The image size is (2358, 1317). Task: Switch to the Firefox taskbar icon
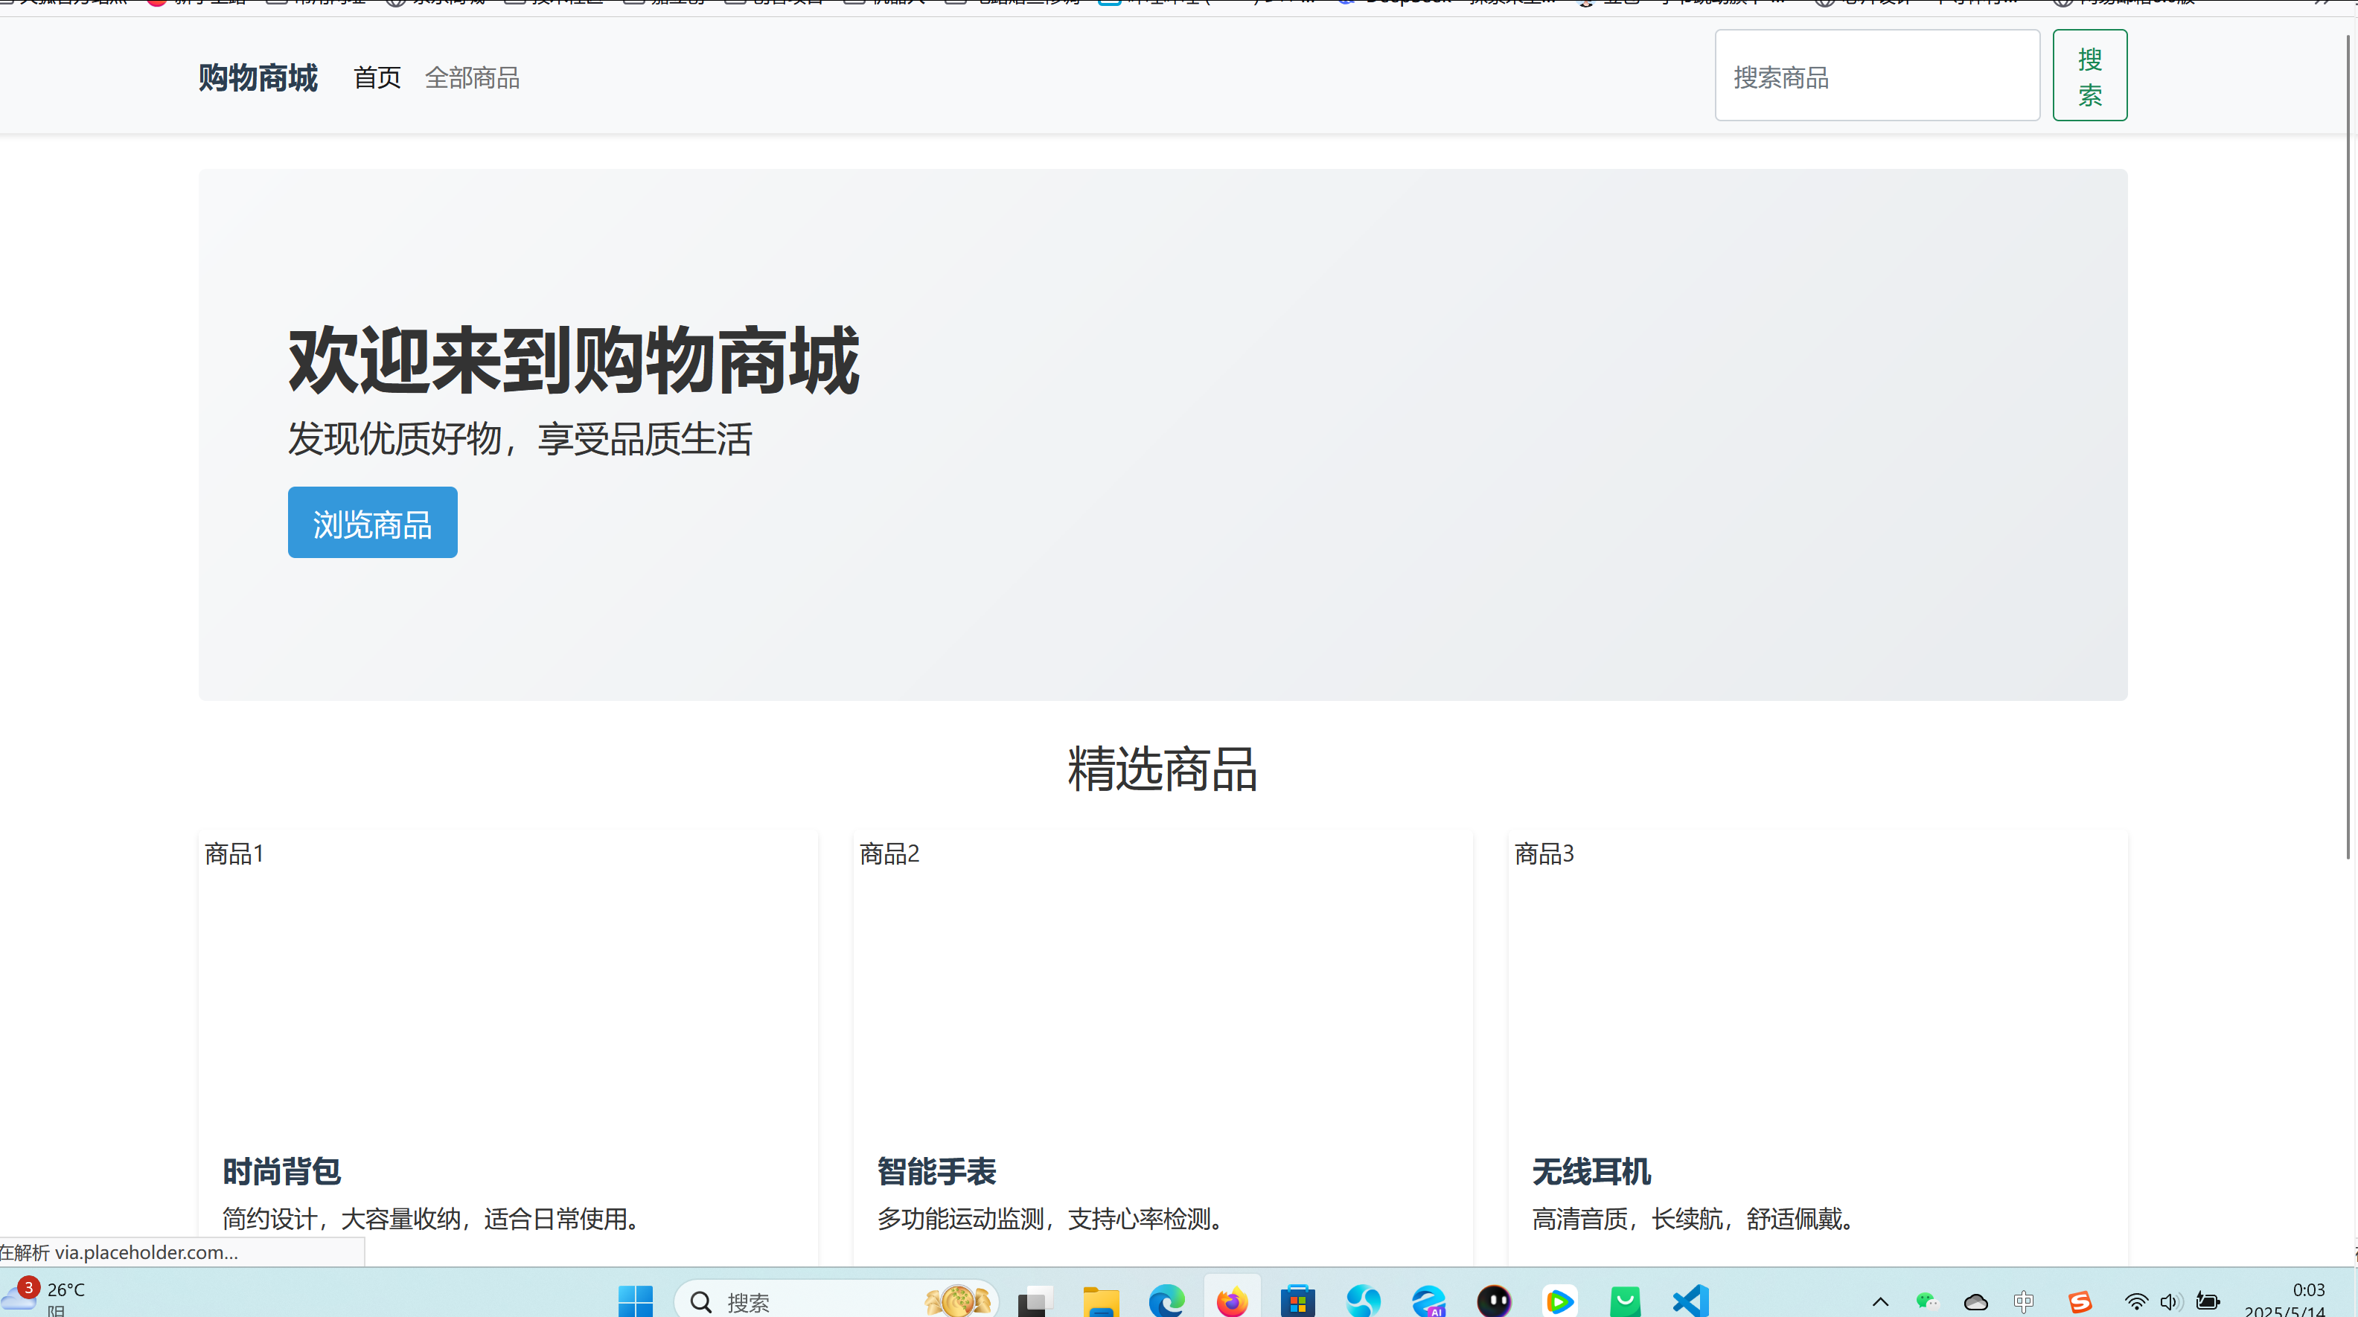click(x=1232, y=1301)
